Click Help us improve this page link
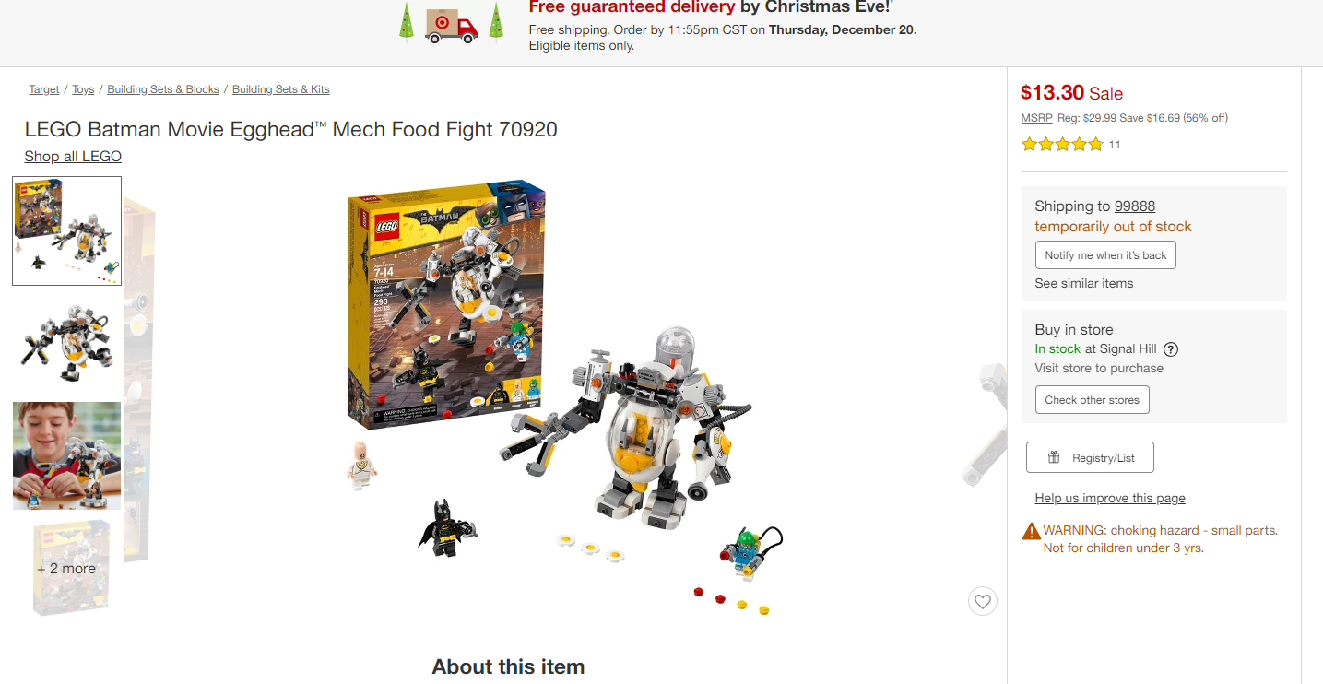Viewport: 1323px width, 684px height. click(x=1110, y=499)
